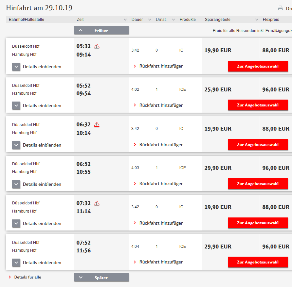
Task: Click warning triangle beside 05:32 departure
Action: pyautogui.click(x=97, y=46)
